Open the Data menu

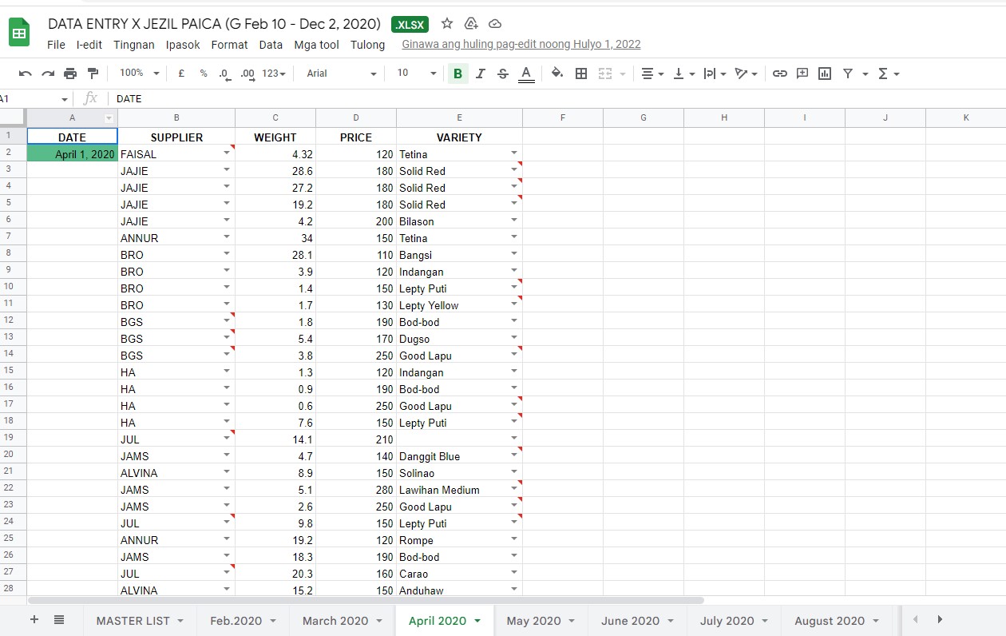[271, 45]
